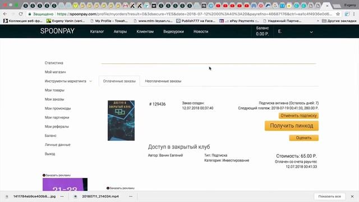
Task: Expand the user account dropdown arrow
Action: click(311, 32)
